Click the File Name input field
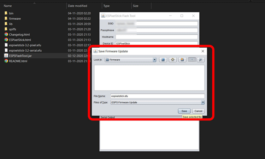This screenshot has height=159, width=265. point(158,96)
